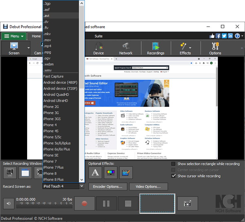This screenshot has height=222, width=245.
Task: Select .mov format entry
Action: click(61, 40)
